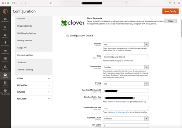Click the Sandbox Public Key field
182x128 pixels.
pos(126,98)
